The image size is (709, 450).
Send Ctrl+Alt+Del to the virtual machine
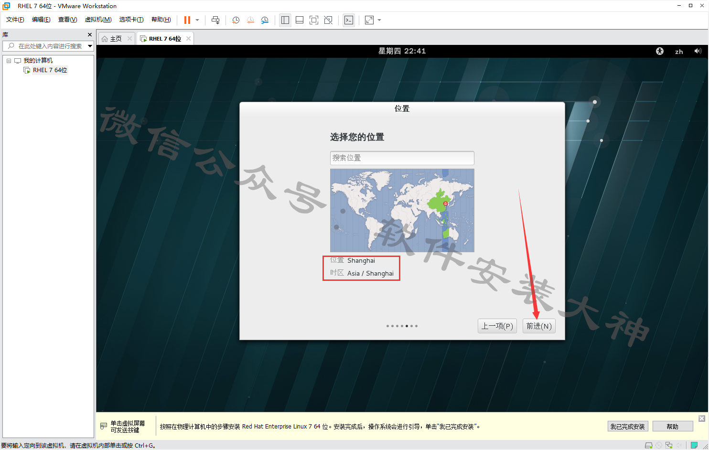215,20
